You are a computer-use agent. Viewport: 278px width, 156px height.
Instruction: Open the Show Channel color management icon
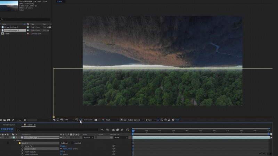tap(103, 120)
